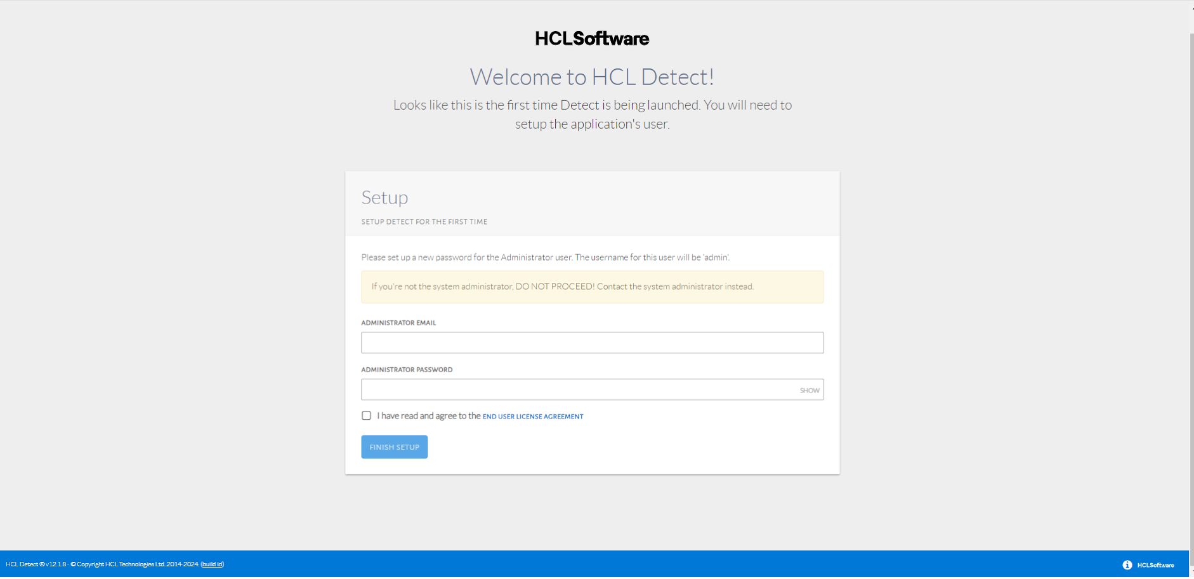The height and width of the screenshot is (579, 1194).
Task: Open the build id link in footer
Action: point(213,564)
